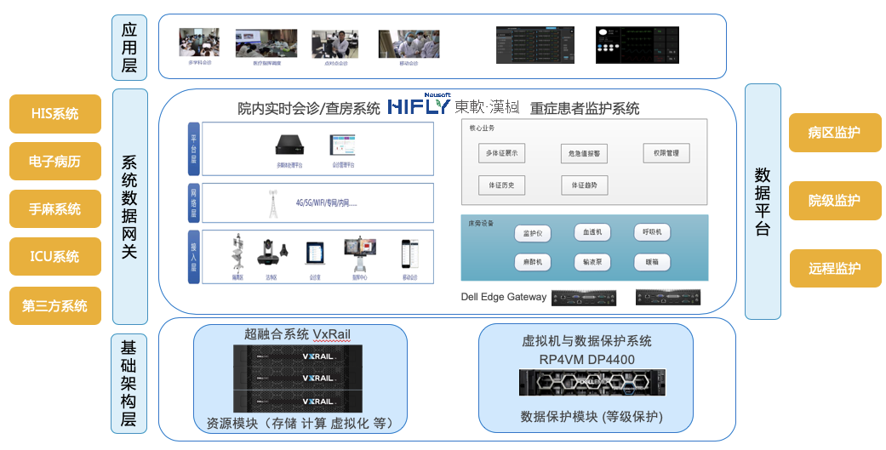This screenshot has width=886, height=450.
Task: Click the first Dell Edge Gateway device
Action: (x=584, y=298)
